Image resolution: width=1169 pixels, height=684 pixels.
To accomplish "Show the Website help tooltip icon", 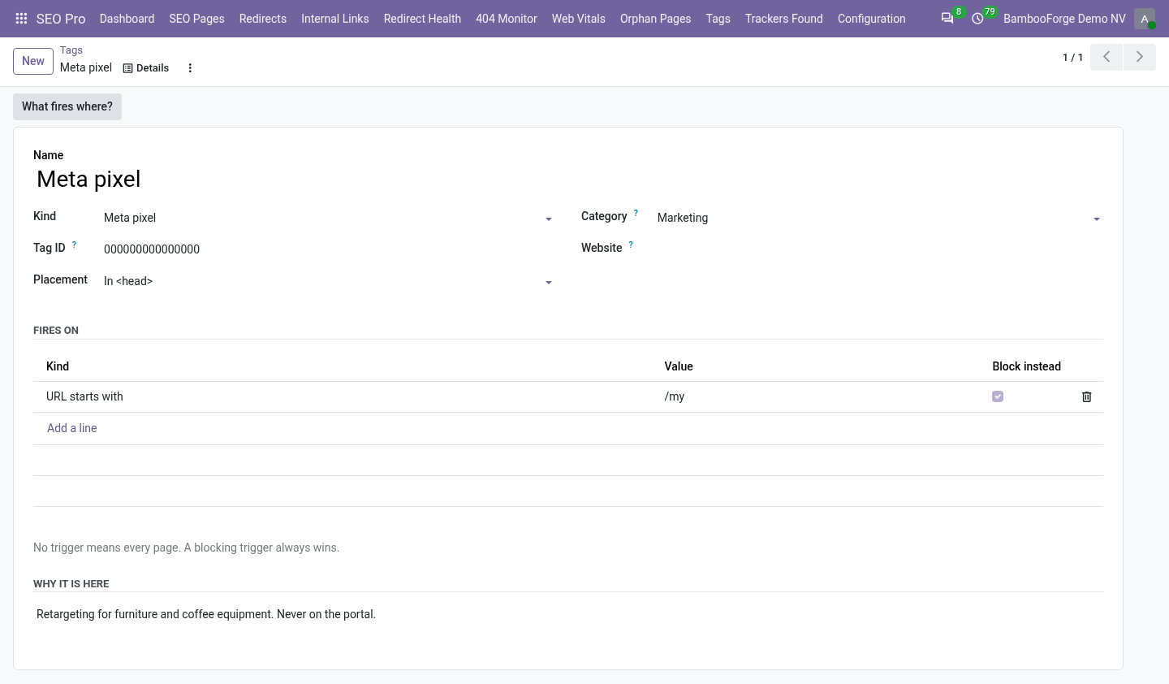I will point(631,245).
